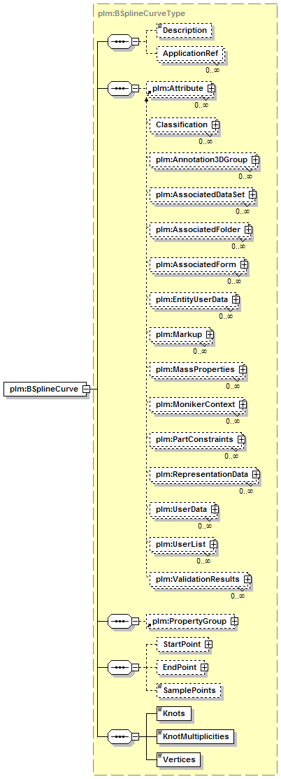Collapse the sequence next to plm:PropertyGroup
Viewport: 281px width, 779px height.
(135, 621)
